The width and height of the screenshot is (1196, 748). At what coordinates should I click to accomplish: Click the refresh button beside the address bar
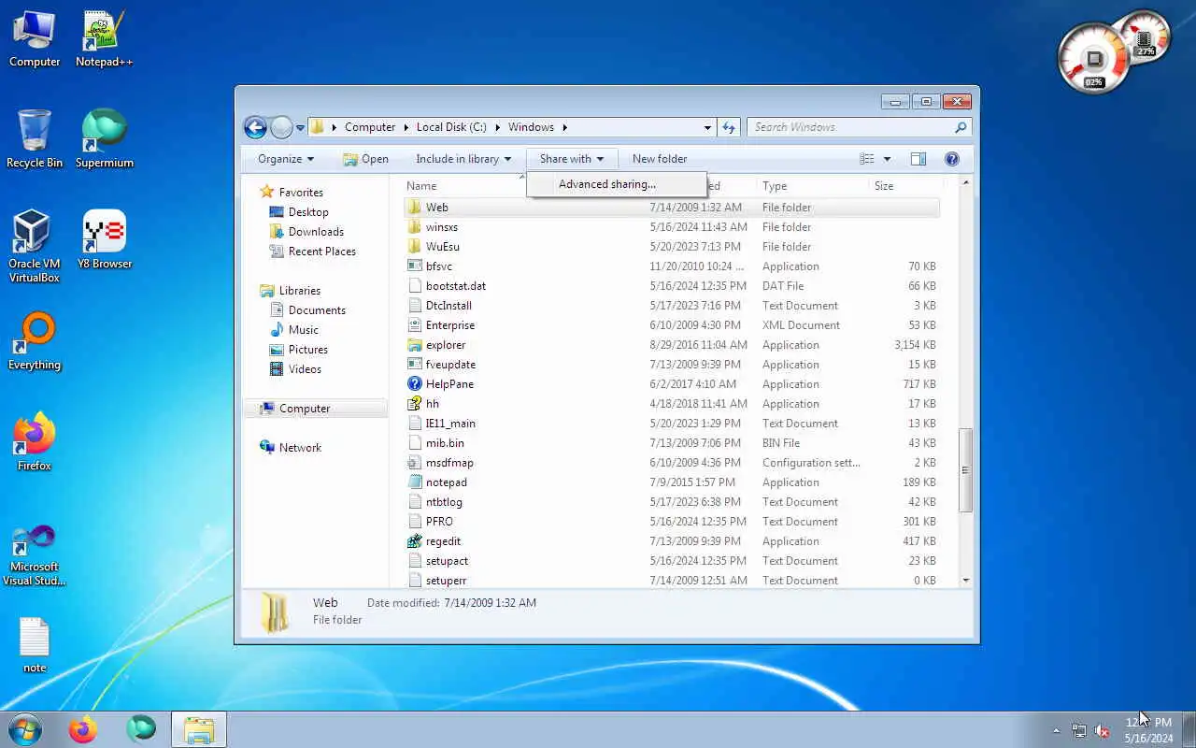(x=729, y=127)
